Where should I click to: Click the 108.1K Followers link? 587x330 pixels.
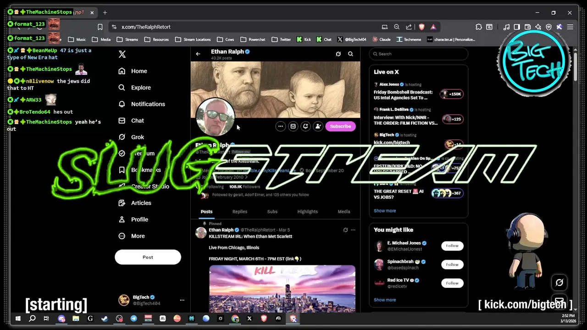click(244, 187)
